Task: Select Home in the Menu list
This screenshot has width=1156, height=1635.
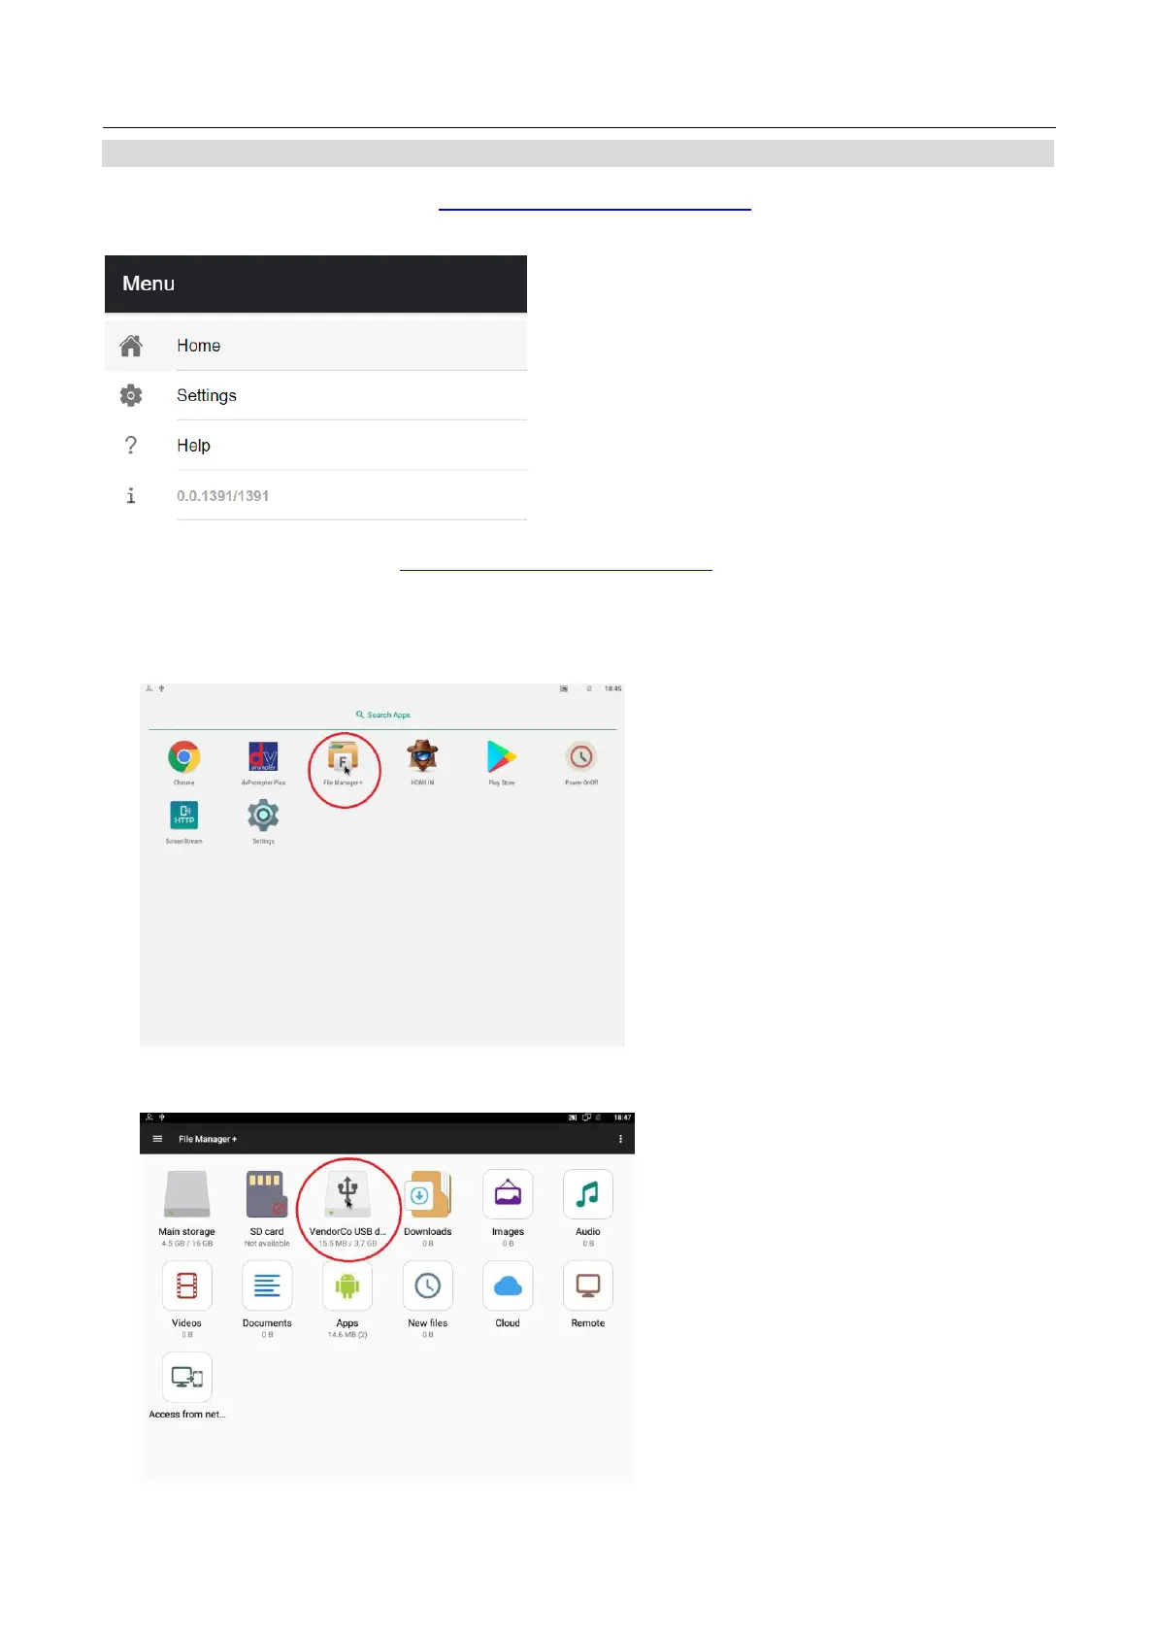Action: pos(315,346)
